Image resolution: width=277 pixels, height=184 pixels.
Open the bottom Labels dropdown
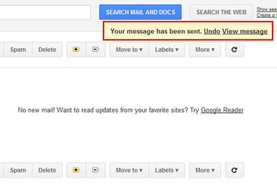coord(166,170)
